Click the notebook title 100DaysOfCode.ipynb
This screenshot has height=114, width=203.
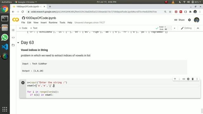[41, 18]
